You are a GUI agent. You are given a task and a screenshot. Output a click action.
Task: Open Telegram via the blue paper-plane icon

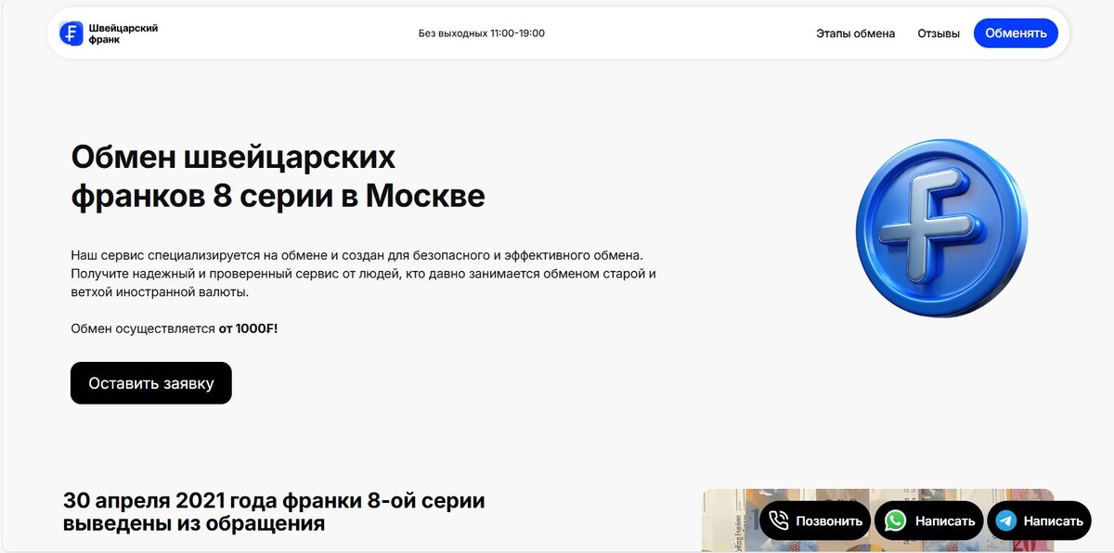(1005, 521)
